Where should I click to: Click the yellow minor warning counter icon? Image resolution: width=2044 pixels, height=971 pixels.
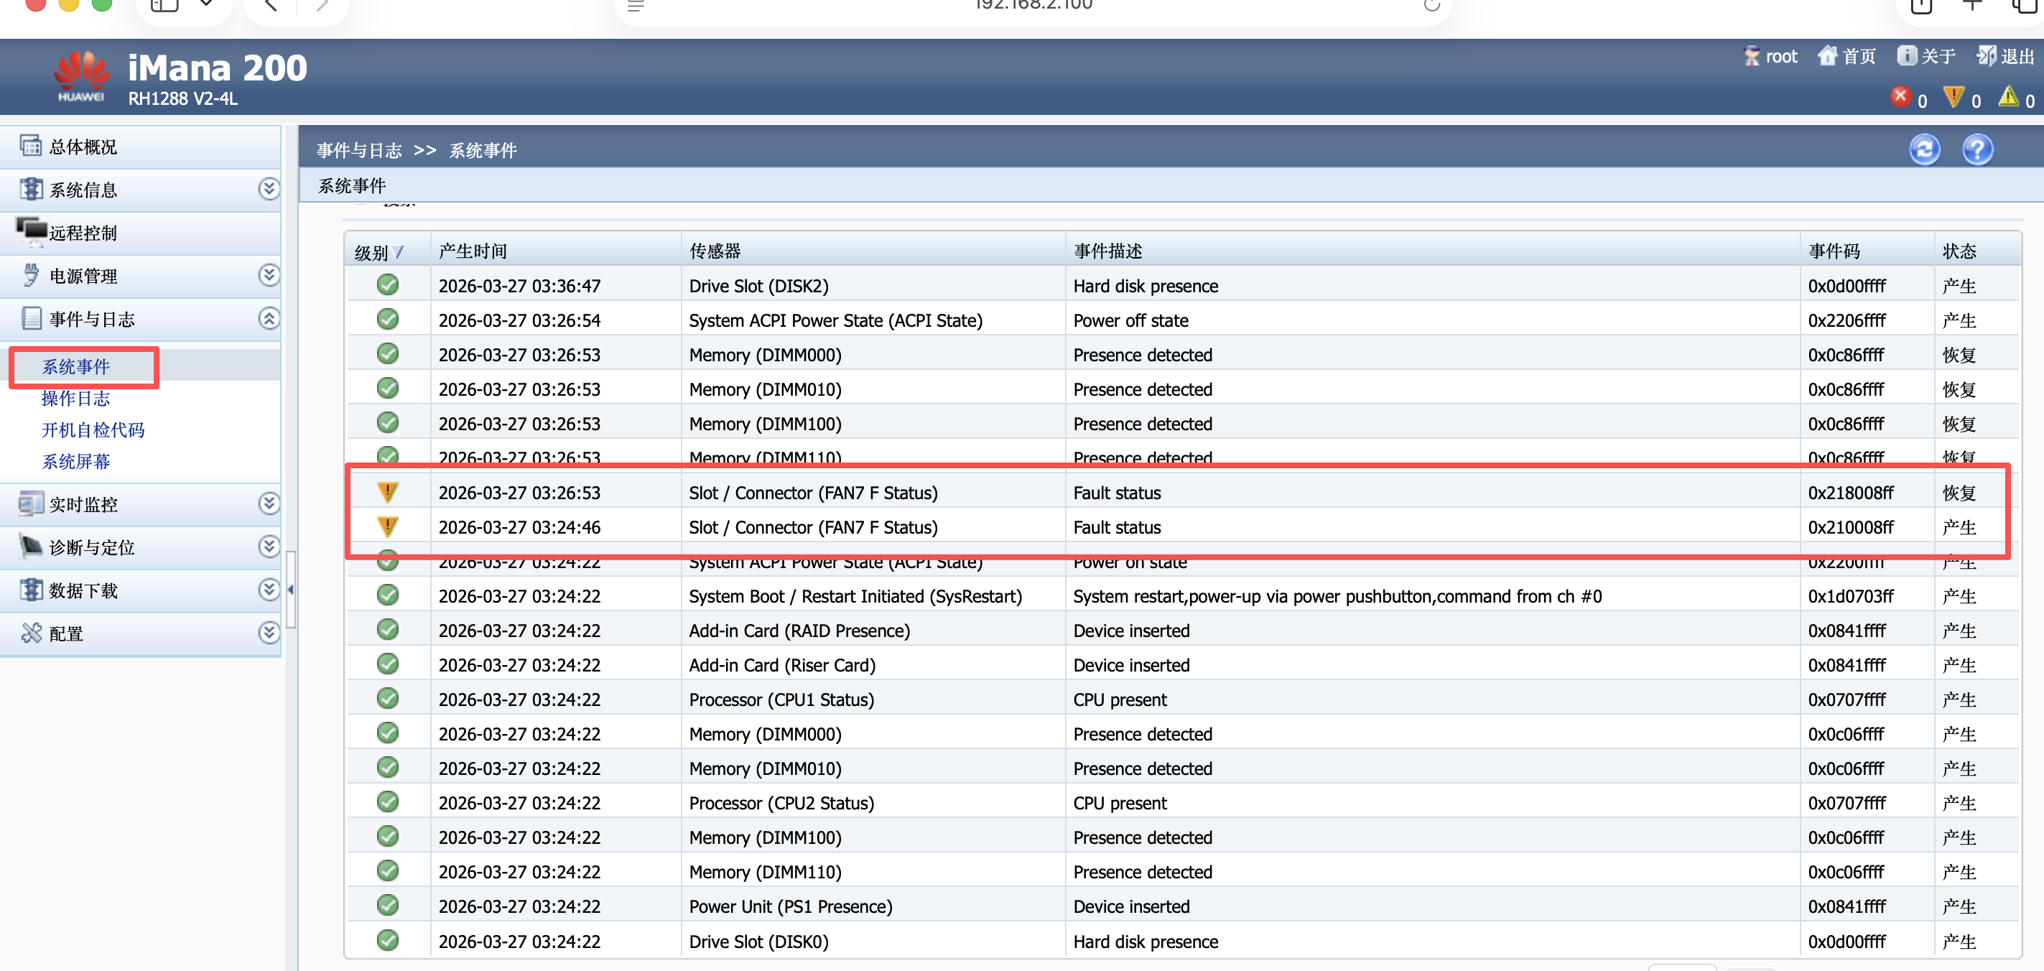[x=2008, y=97]
